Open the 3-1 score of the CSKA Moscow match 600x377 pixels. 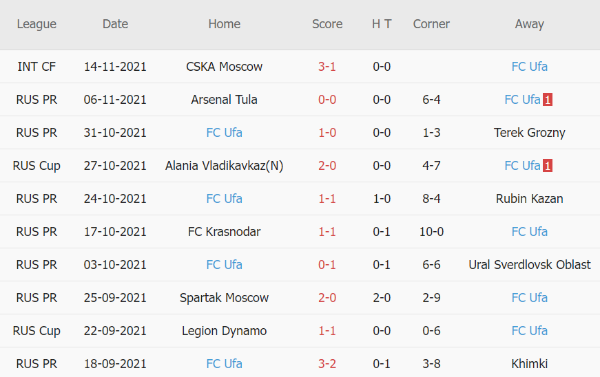(x=327, y=67)
